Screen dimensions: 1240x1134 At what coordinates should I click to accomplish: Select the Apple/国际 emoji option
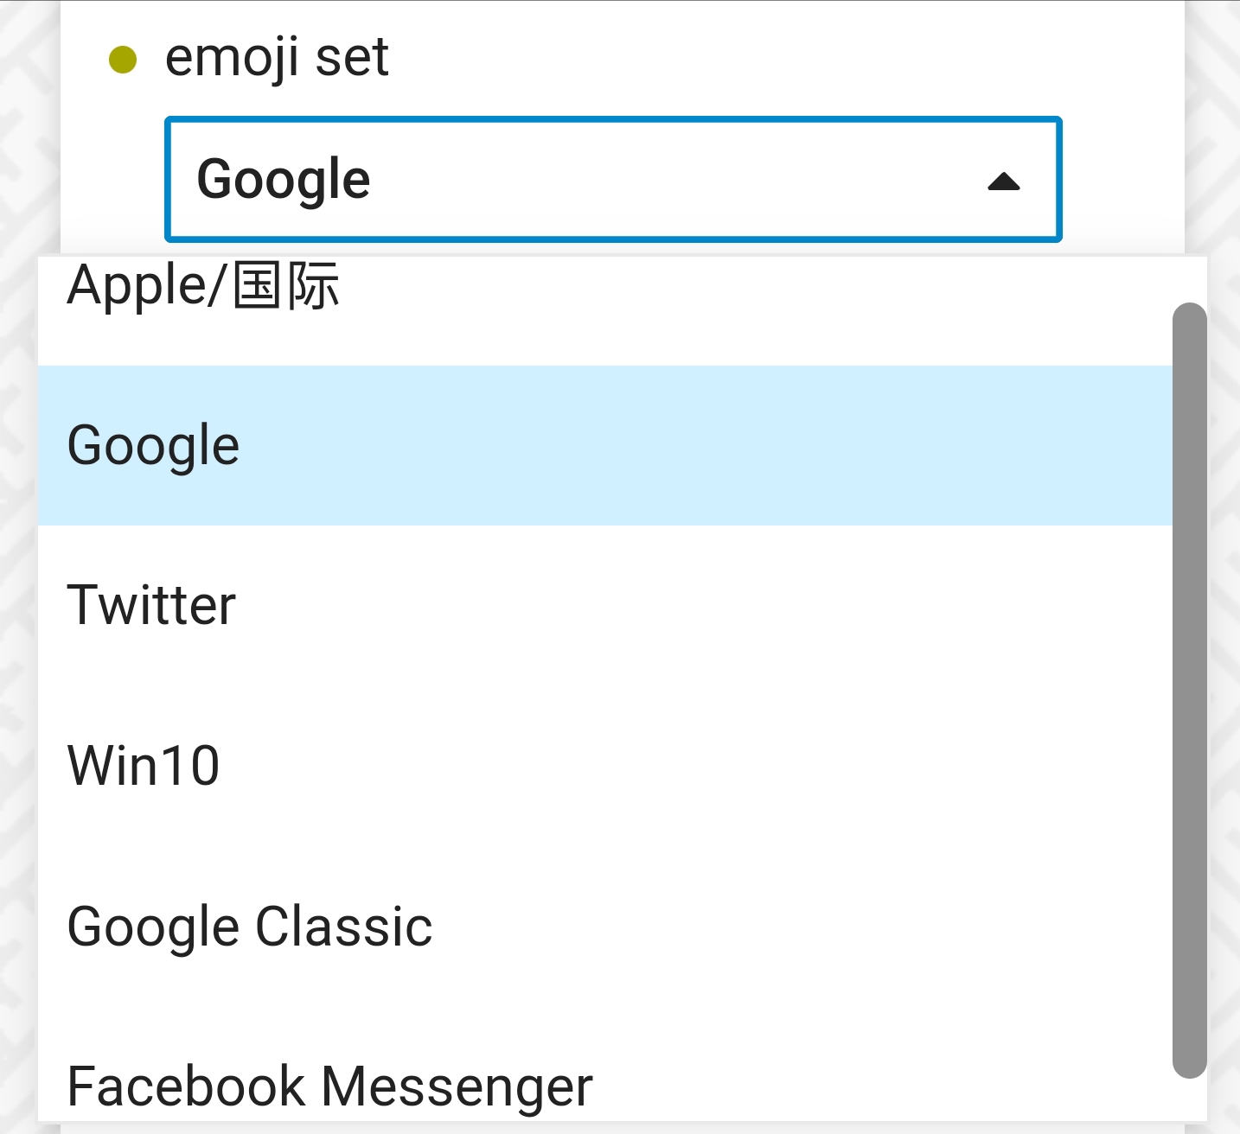coord(203,286)
